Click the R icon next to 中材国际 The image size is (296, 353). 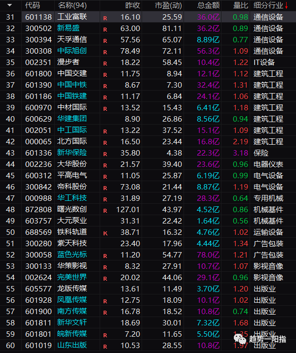click(x=105, y=109)
